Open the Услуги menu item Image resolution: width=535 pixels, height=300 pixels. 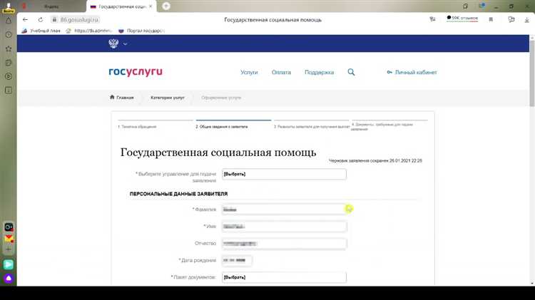(249, 72)
